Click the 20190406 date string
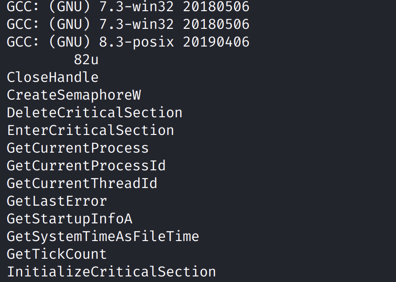Viewport: 396px width, 282px height. tap(216, 42)
